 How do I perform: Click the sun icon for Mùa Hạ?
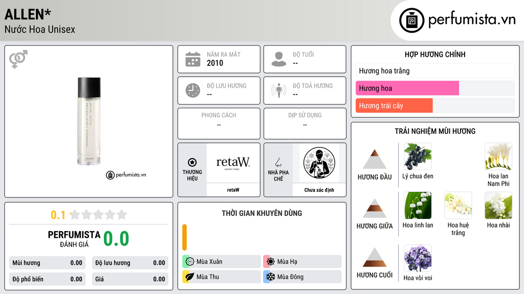pyautogui.click(x=271, y=261)
